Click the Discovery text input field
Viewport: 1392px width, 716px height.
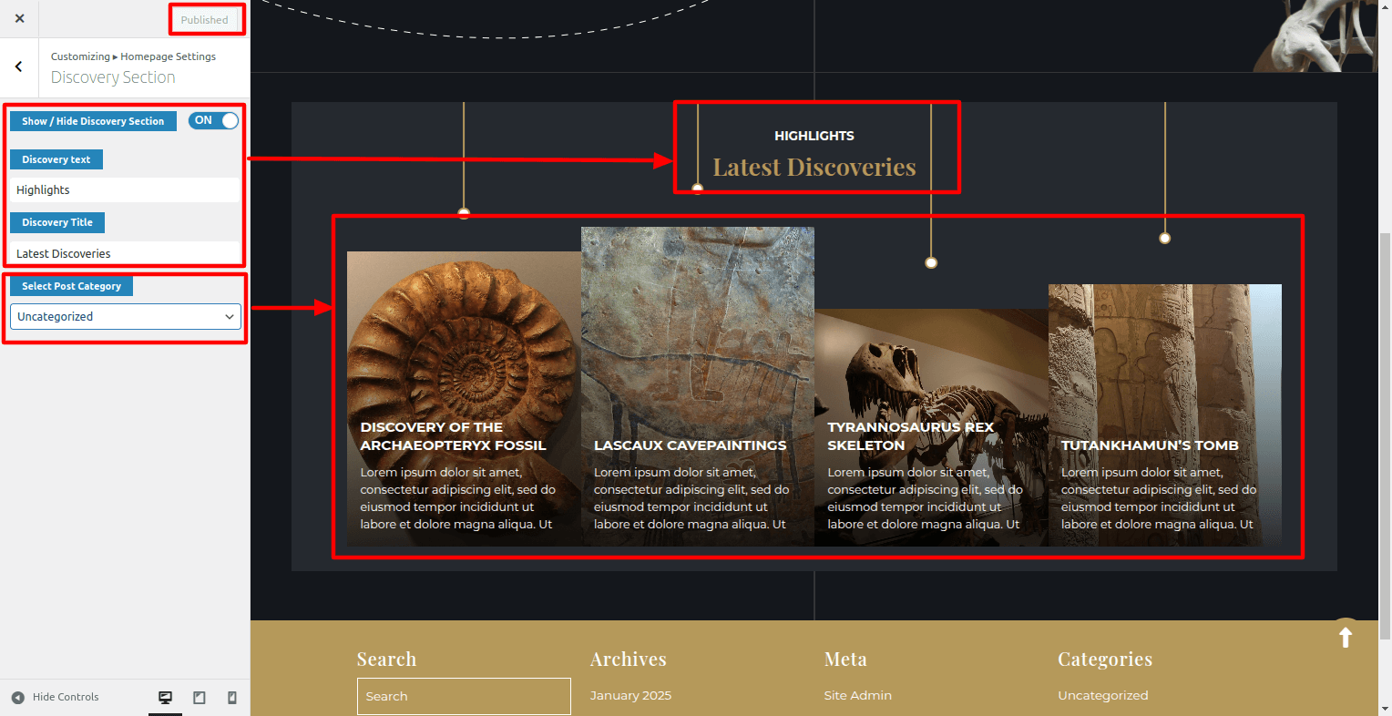click(126, 189)
